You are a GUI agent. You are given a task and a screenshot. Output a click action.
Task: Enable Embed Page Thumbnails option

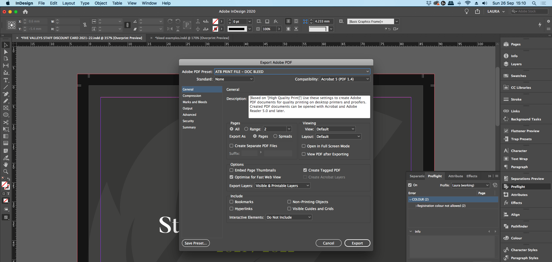point(231,170)
